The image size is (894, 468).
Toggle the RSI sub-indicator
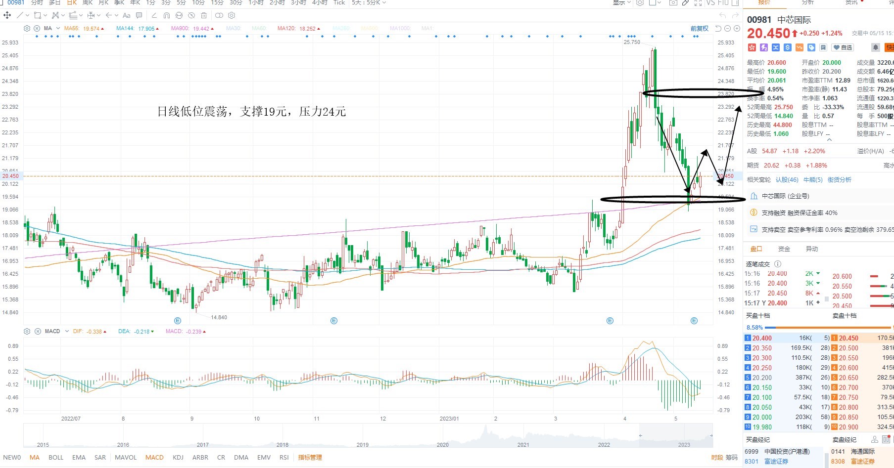[284, 458]
